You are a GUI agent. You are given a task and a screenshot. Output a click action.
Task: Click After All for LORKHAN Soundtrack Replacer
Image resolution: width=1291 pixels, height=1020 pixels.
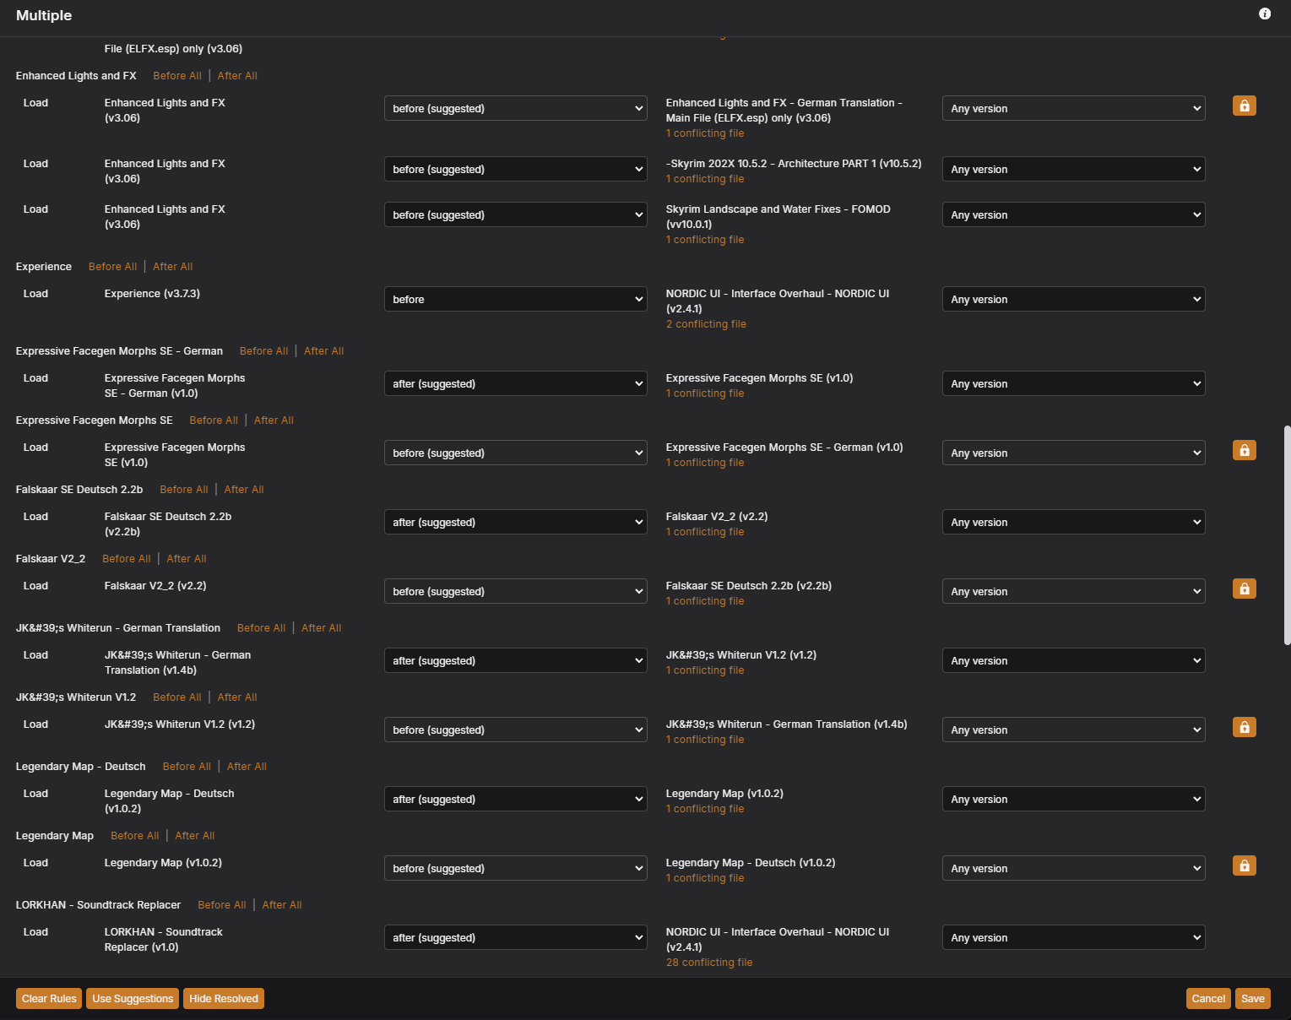click(281, 905)
